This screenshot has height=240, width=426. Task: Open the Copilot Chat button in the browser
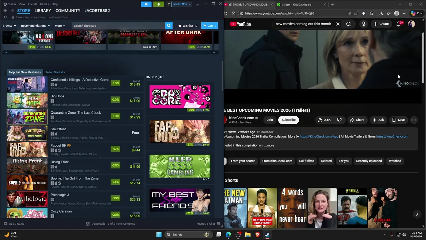tap(417, 13)
